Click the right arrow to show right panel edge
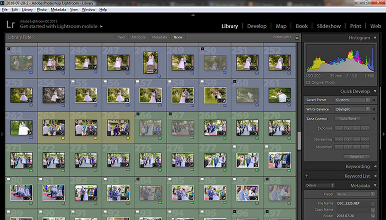386x220 pixels. pos(383,134)
